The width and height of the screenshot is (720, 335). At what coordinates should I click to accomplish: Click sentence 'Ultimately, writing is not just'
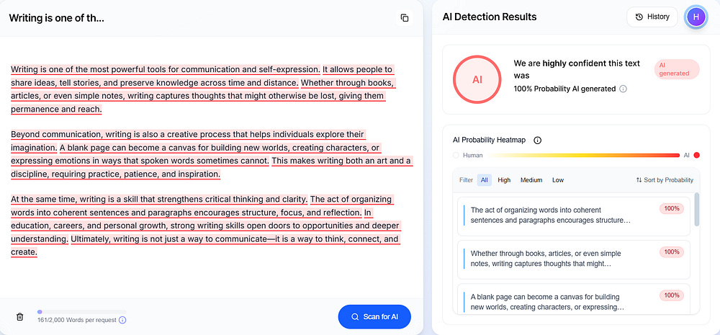pos(235,239)
